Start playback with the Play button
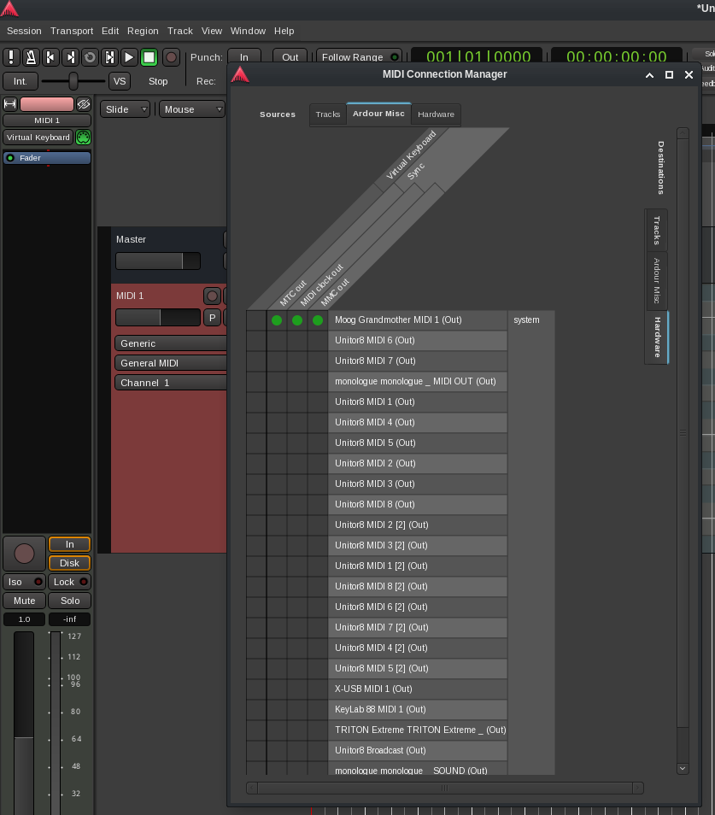This screenshot has width=715, height=815. point(129,57)
